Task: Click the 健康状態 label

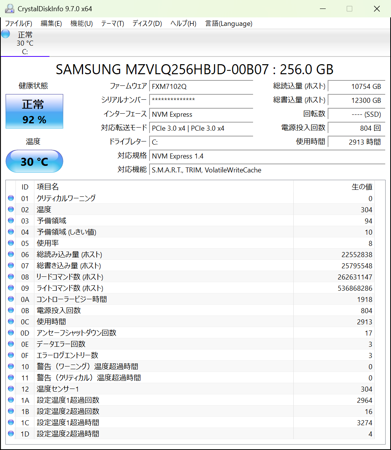Action: click(x=33, y=85)
